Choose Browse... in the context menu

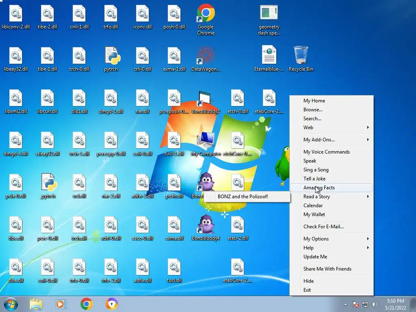tap(331, 110)
